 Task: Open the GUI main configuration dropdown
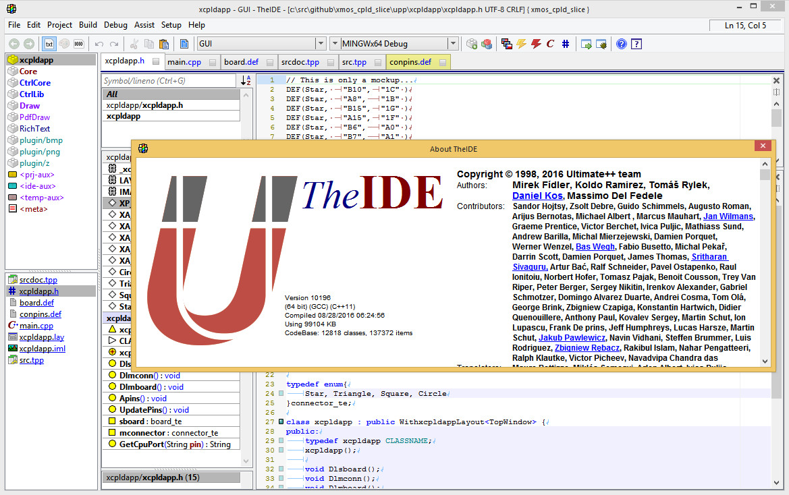(x=321, y=44)
